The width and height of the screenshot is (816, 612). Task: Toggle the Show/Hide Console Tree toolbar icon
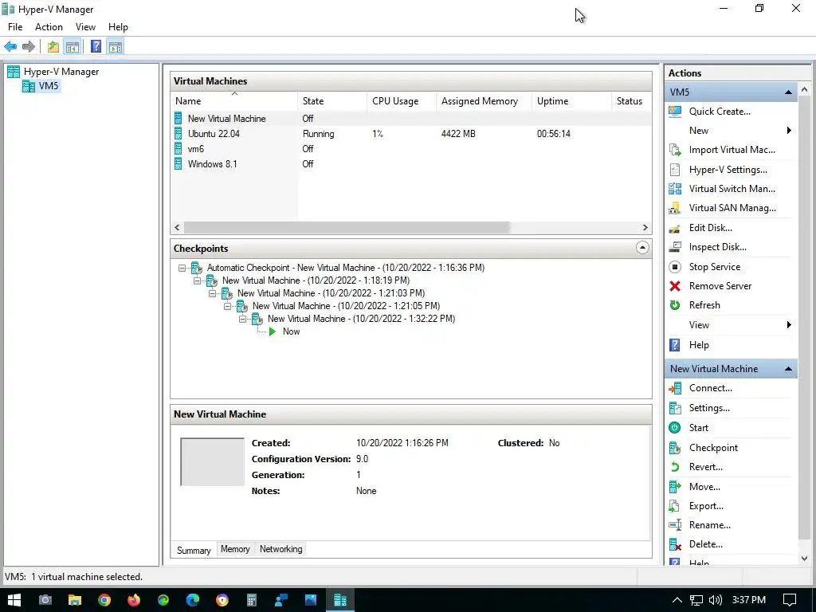[73, 47]
